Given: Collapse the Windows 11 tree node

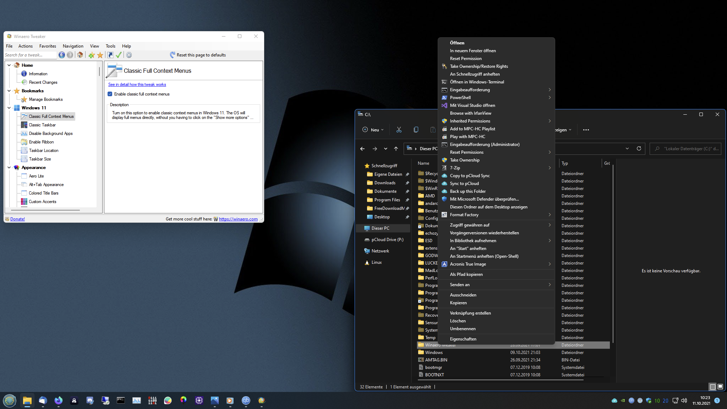Looking at the screenshot, I should (x=9, y=108).
